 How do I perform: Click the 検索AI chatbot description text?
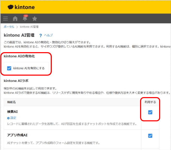pos(72,124)
